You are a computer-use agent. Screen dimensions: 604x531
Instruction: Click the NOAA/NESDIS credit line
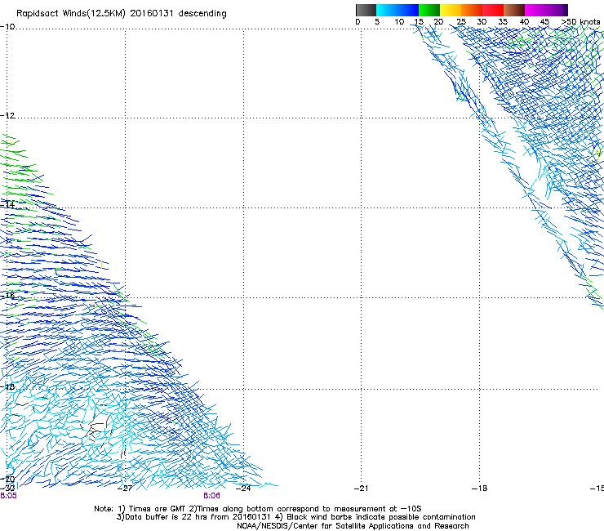[x=353, y=526]
